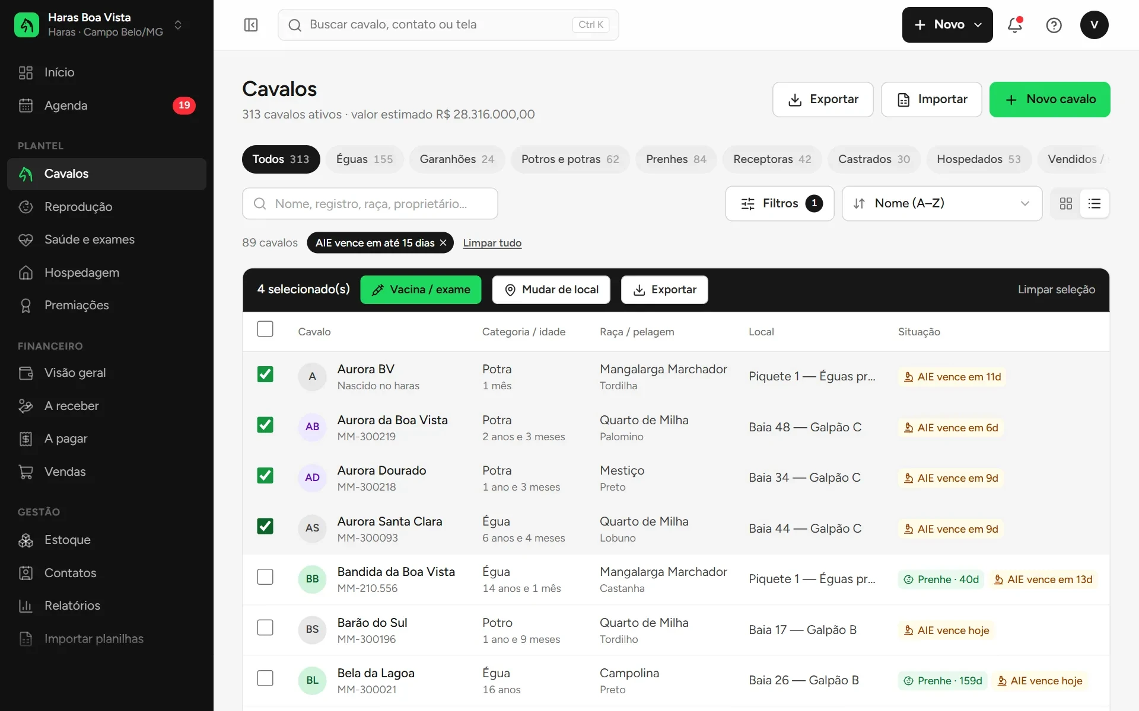
Task: Check Bandida da Boa Vista checkbox
Action: coord(265,577)
